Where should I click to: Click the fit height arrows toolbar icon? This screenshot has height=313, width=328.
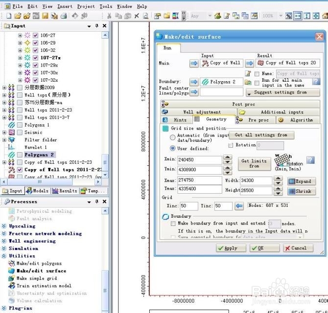[306, 16]
